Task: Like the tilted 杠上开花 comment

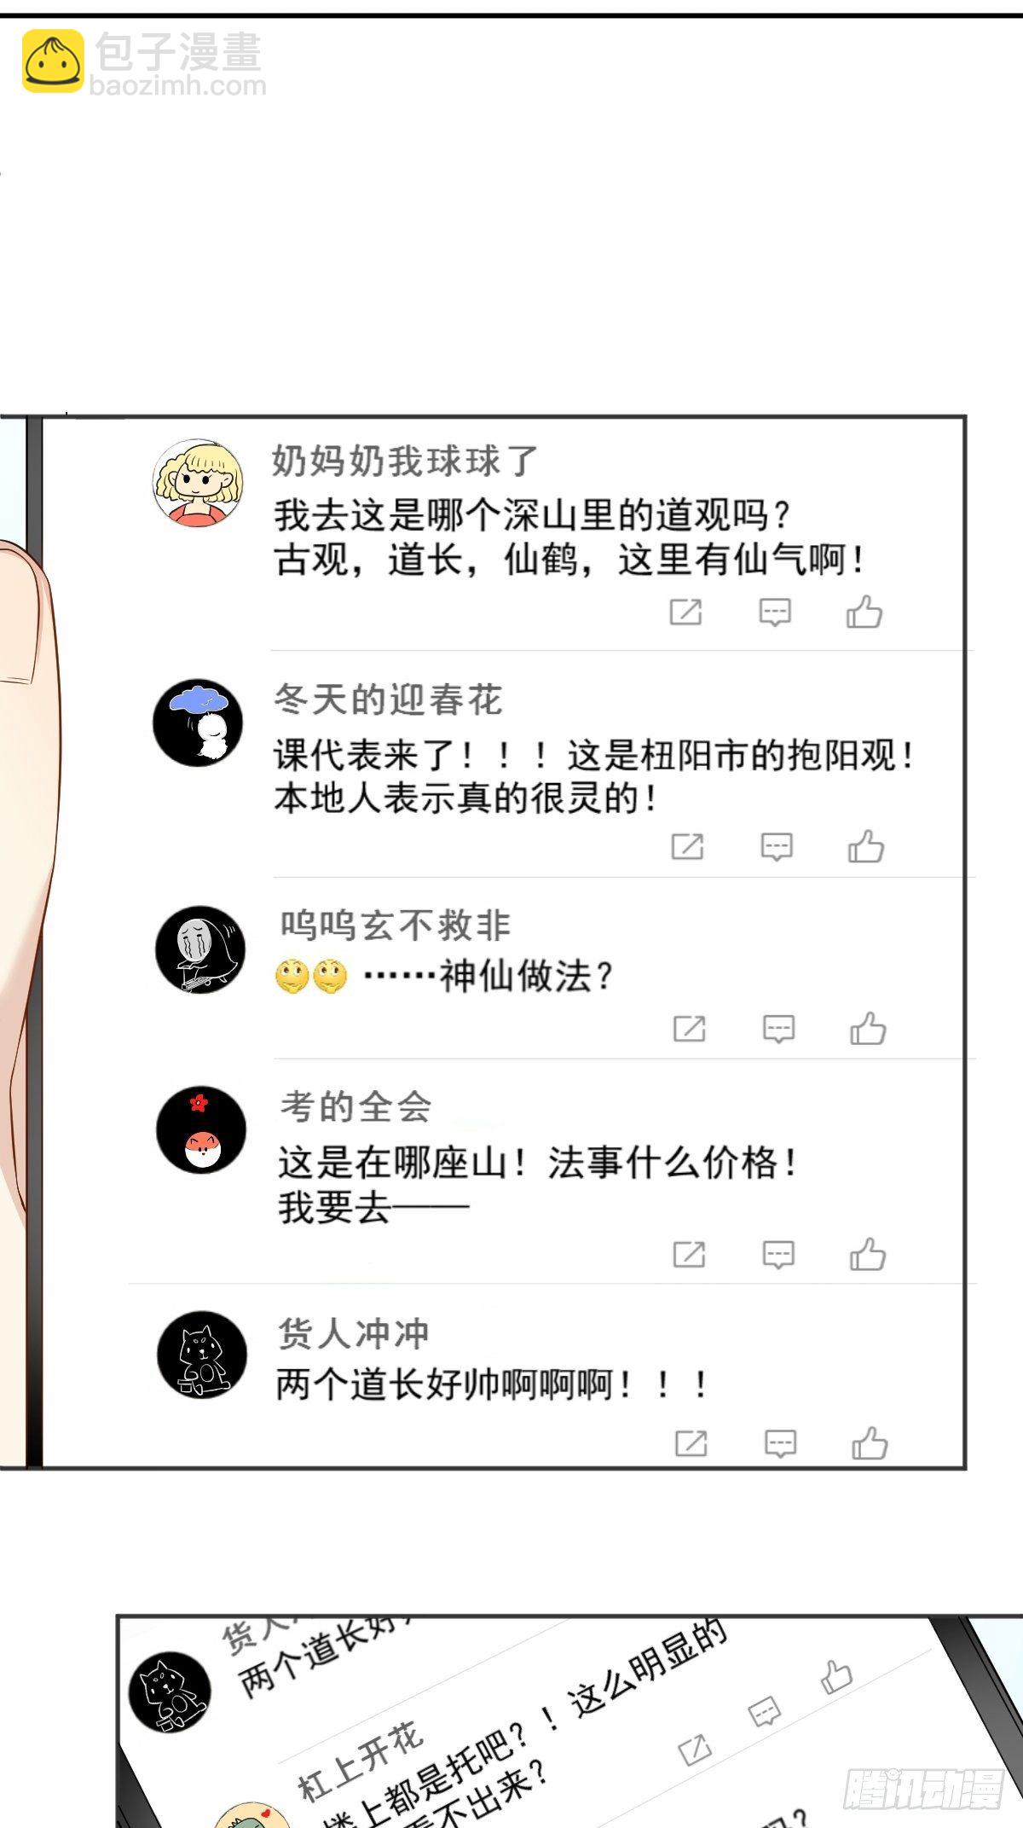Action: (x=836, y=1676)
